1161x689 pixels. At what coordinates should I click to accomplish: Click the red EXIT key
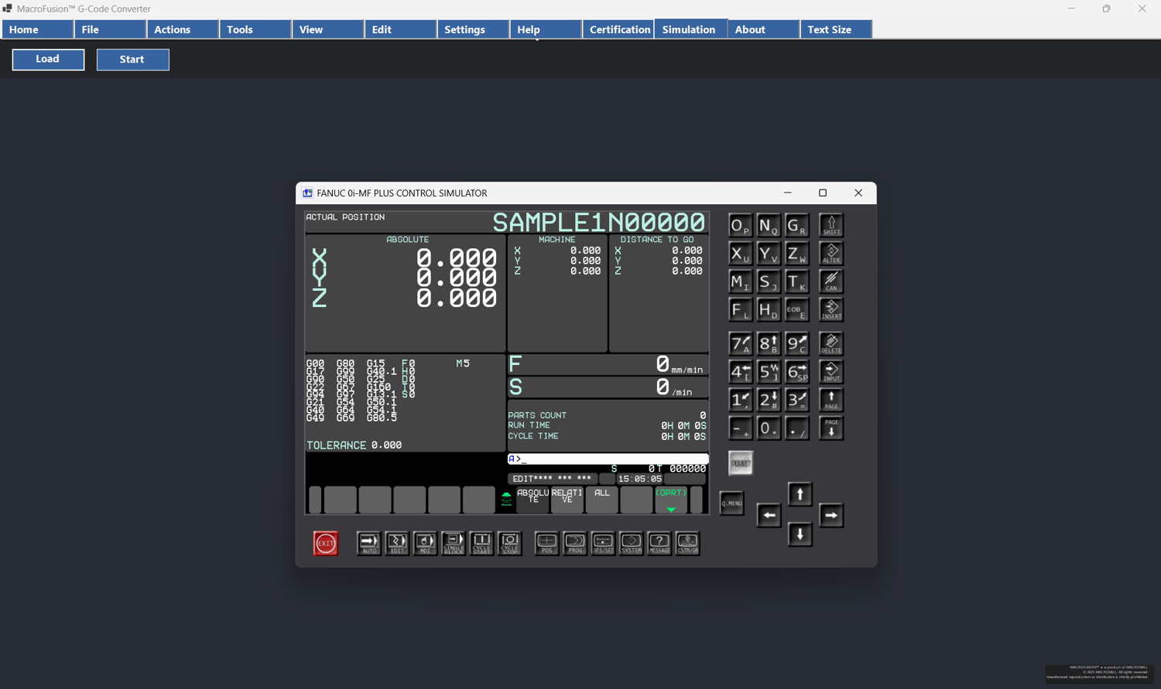tap(326, 543)
